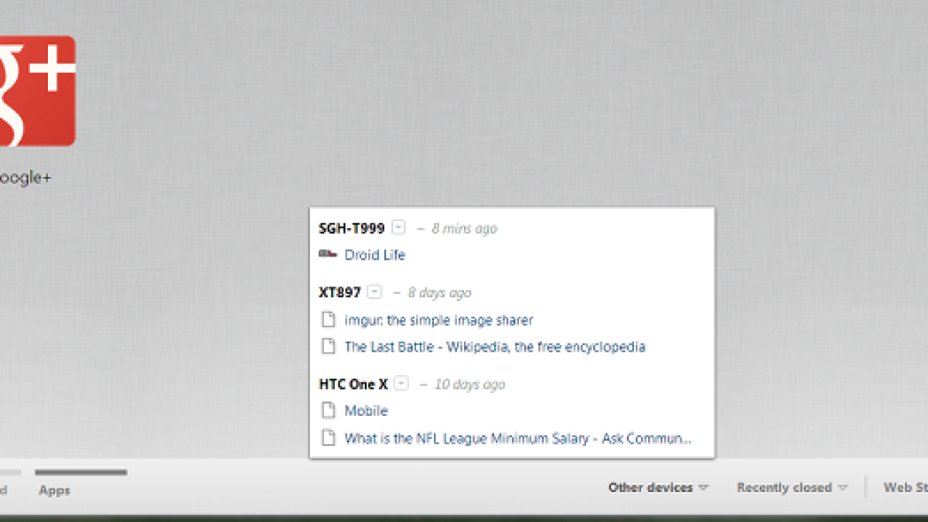
Task: Click the SGH-T999 device name
Action: (352, 228)
